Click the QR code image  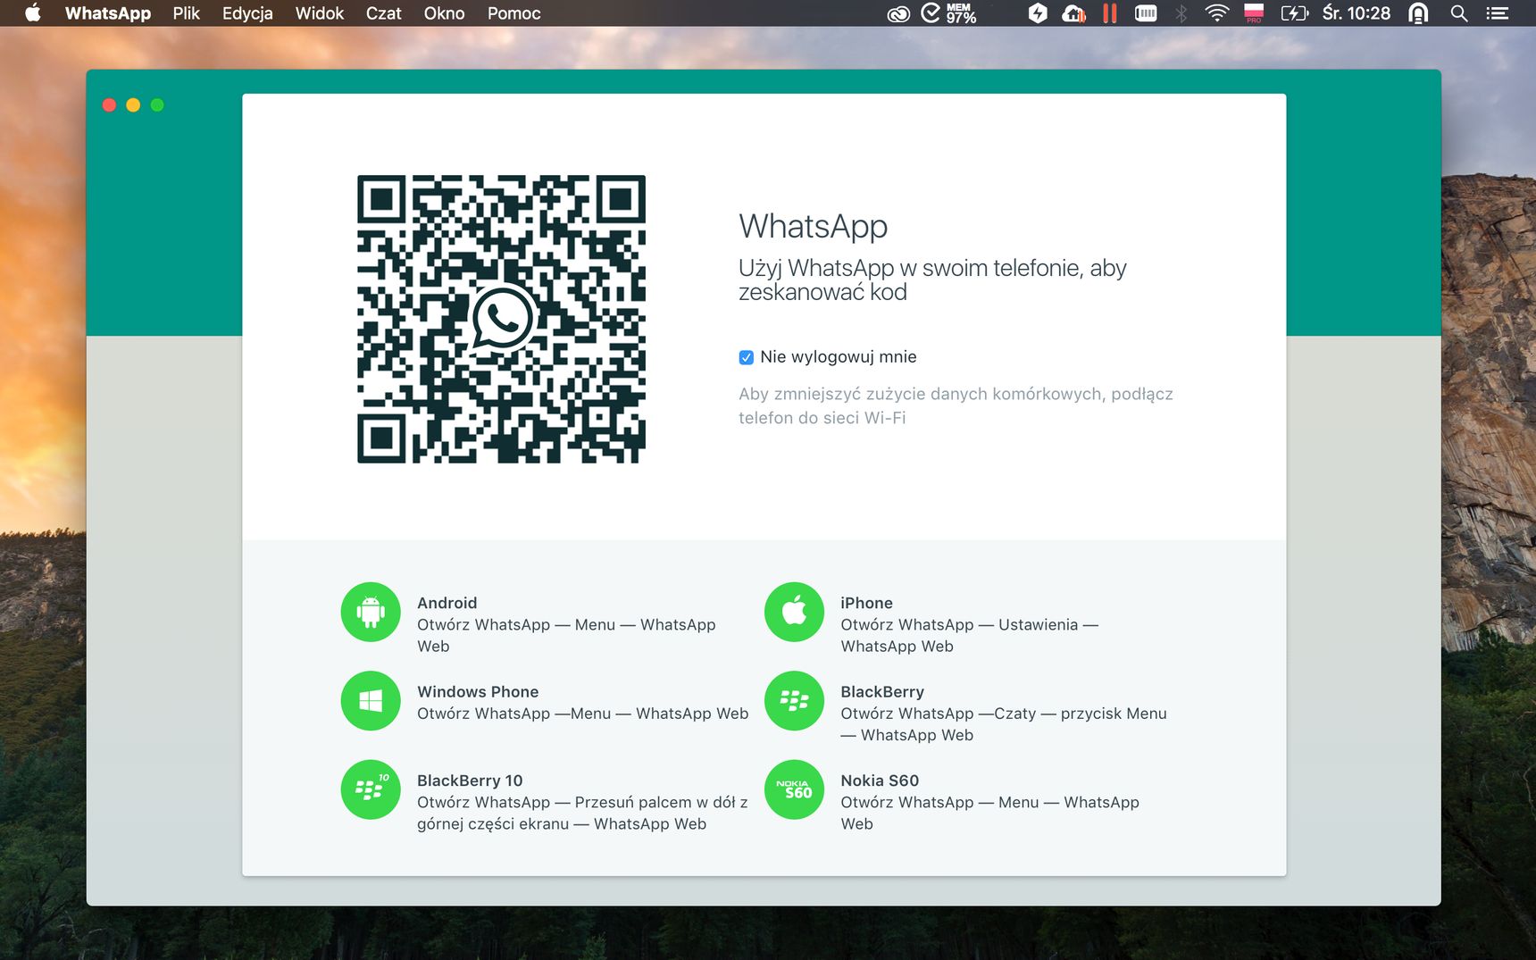[502, 319]
